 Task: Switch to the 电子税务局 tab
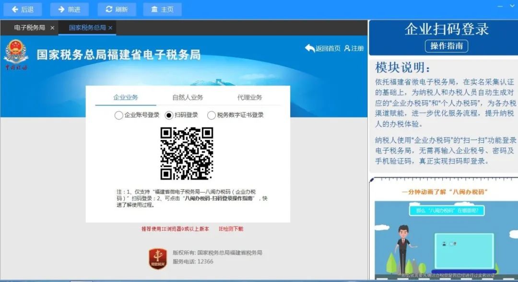29,28
